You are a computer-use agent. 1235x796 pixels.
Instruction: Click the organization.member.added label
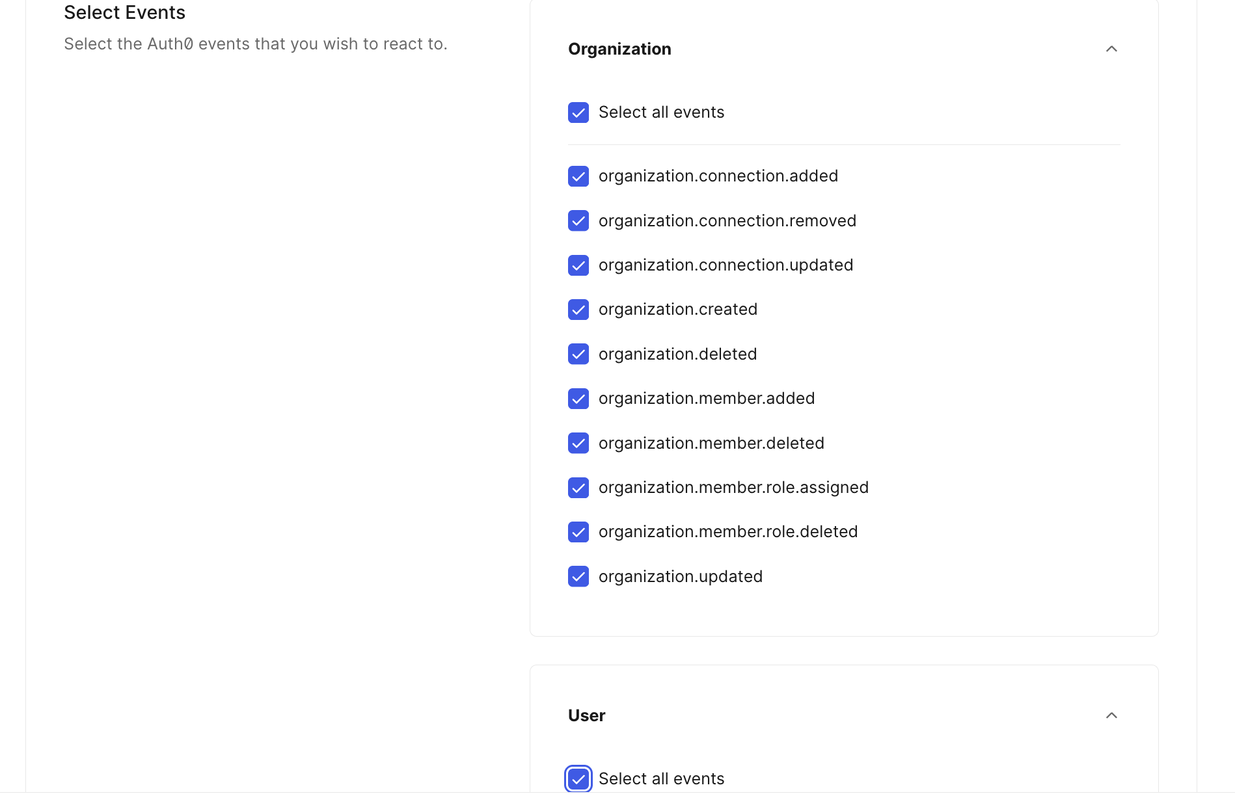706,399
